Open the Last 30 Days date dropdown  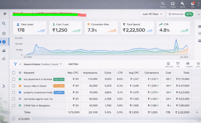(x=152, y=14)
